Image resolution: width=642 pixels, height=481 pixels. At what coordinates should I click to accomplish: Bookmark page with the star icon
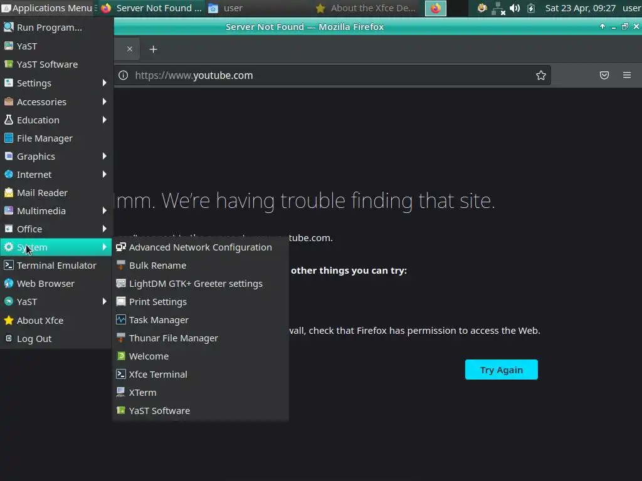point(541,75)
